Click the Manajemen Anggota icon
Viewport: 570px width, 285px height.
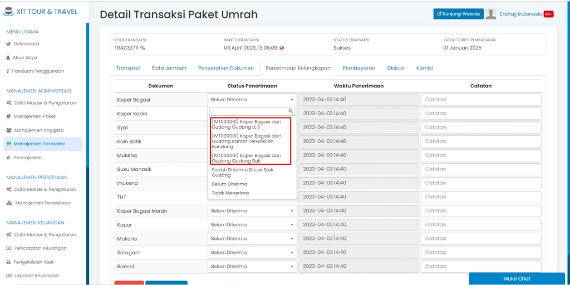pos(8,130)
